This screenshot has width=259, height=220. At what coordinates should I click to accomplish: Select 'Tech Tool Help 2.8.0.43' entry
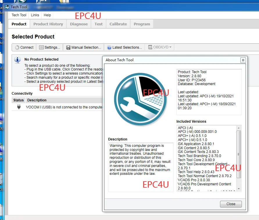(x=196, y=172)
